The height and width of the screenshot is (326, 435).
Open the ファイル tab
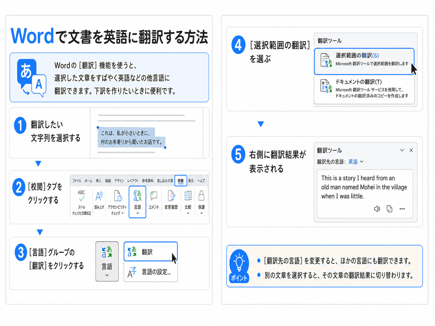pos(77,181)
